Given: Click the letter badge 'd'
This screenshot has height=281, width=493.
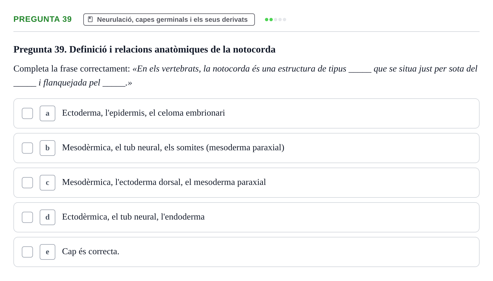Looking at the screenshot, I should [48, 217].
